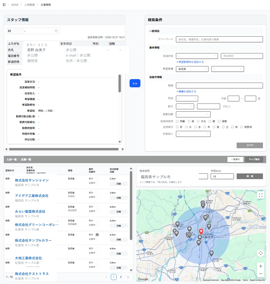Open map camera controls button
The height and width of the screenshot is (284, 270).
[261, 253]
